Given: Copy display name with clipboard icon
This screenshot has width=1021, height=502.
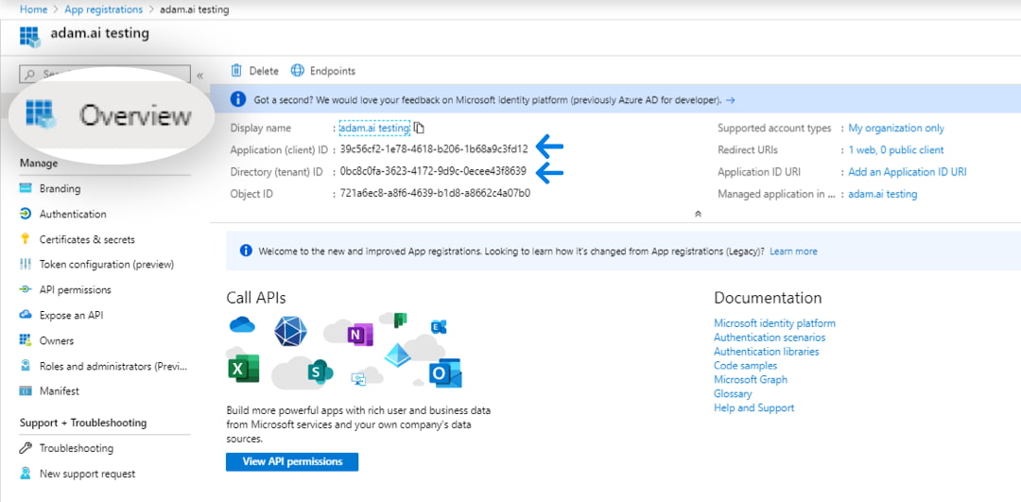Looking at the screenshot, I should pyautogui.click(x=419, y=128).
